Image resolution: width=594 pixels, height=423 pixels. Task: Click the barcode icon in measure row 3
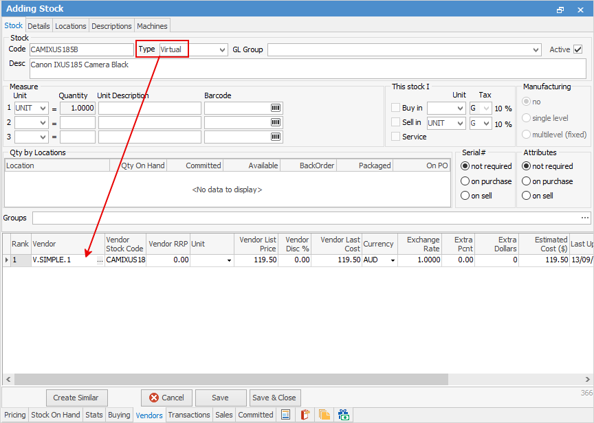[x=276, y=137]
